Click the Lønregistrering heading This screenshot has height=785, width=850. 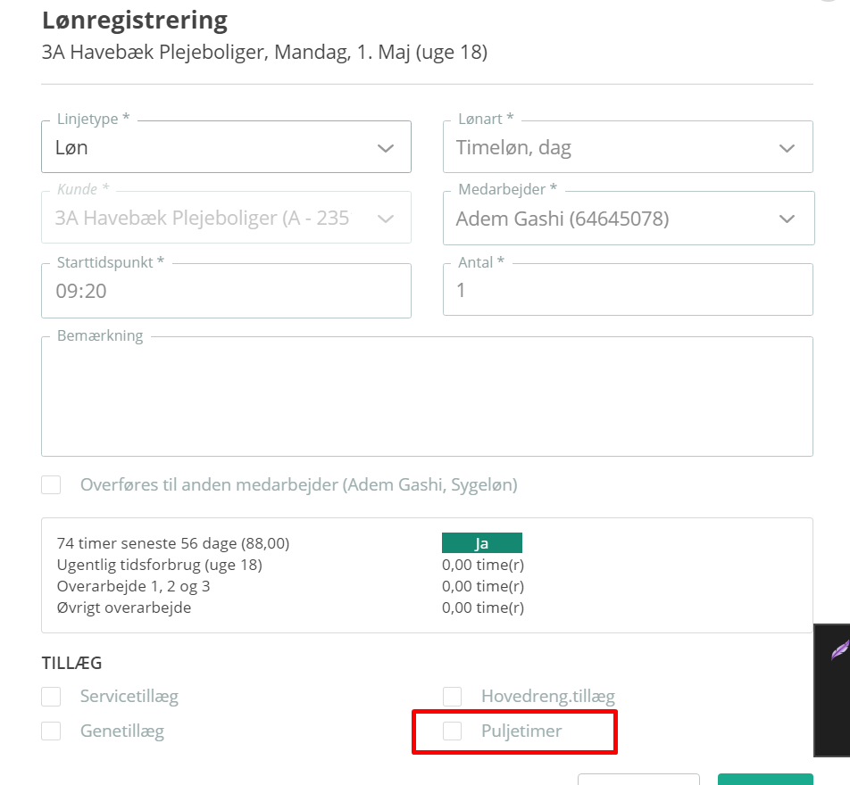[x=135, y=21]
